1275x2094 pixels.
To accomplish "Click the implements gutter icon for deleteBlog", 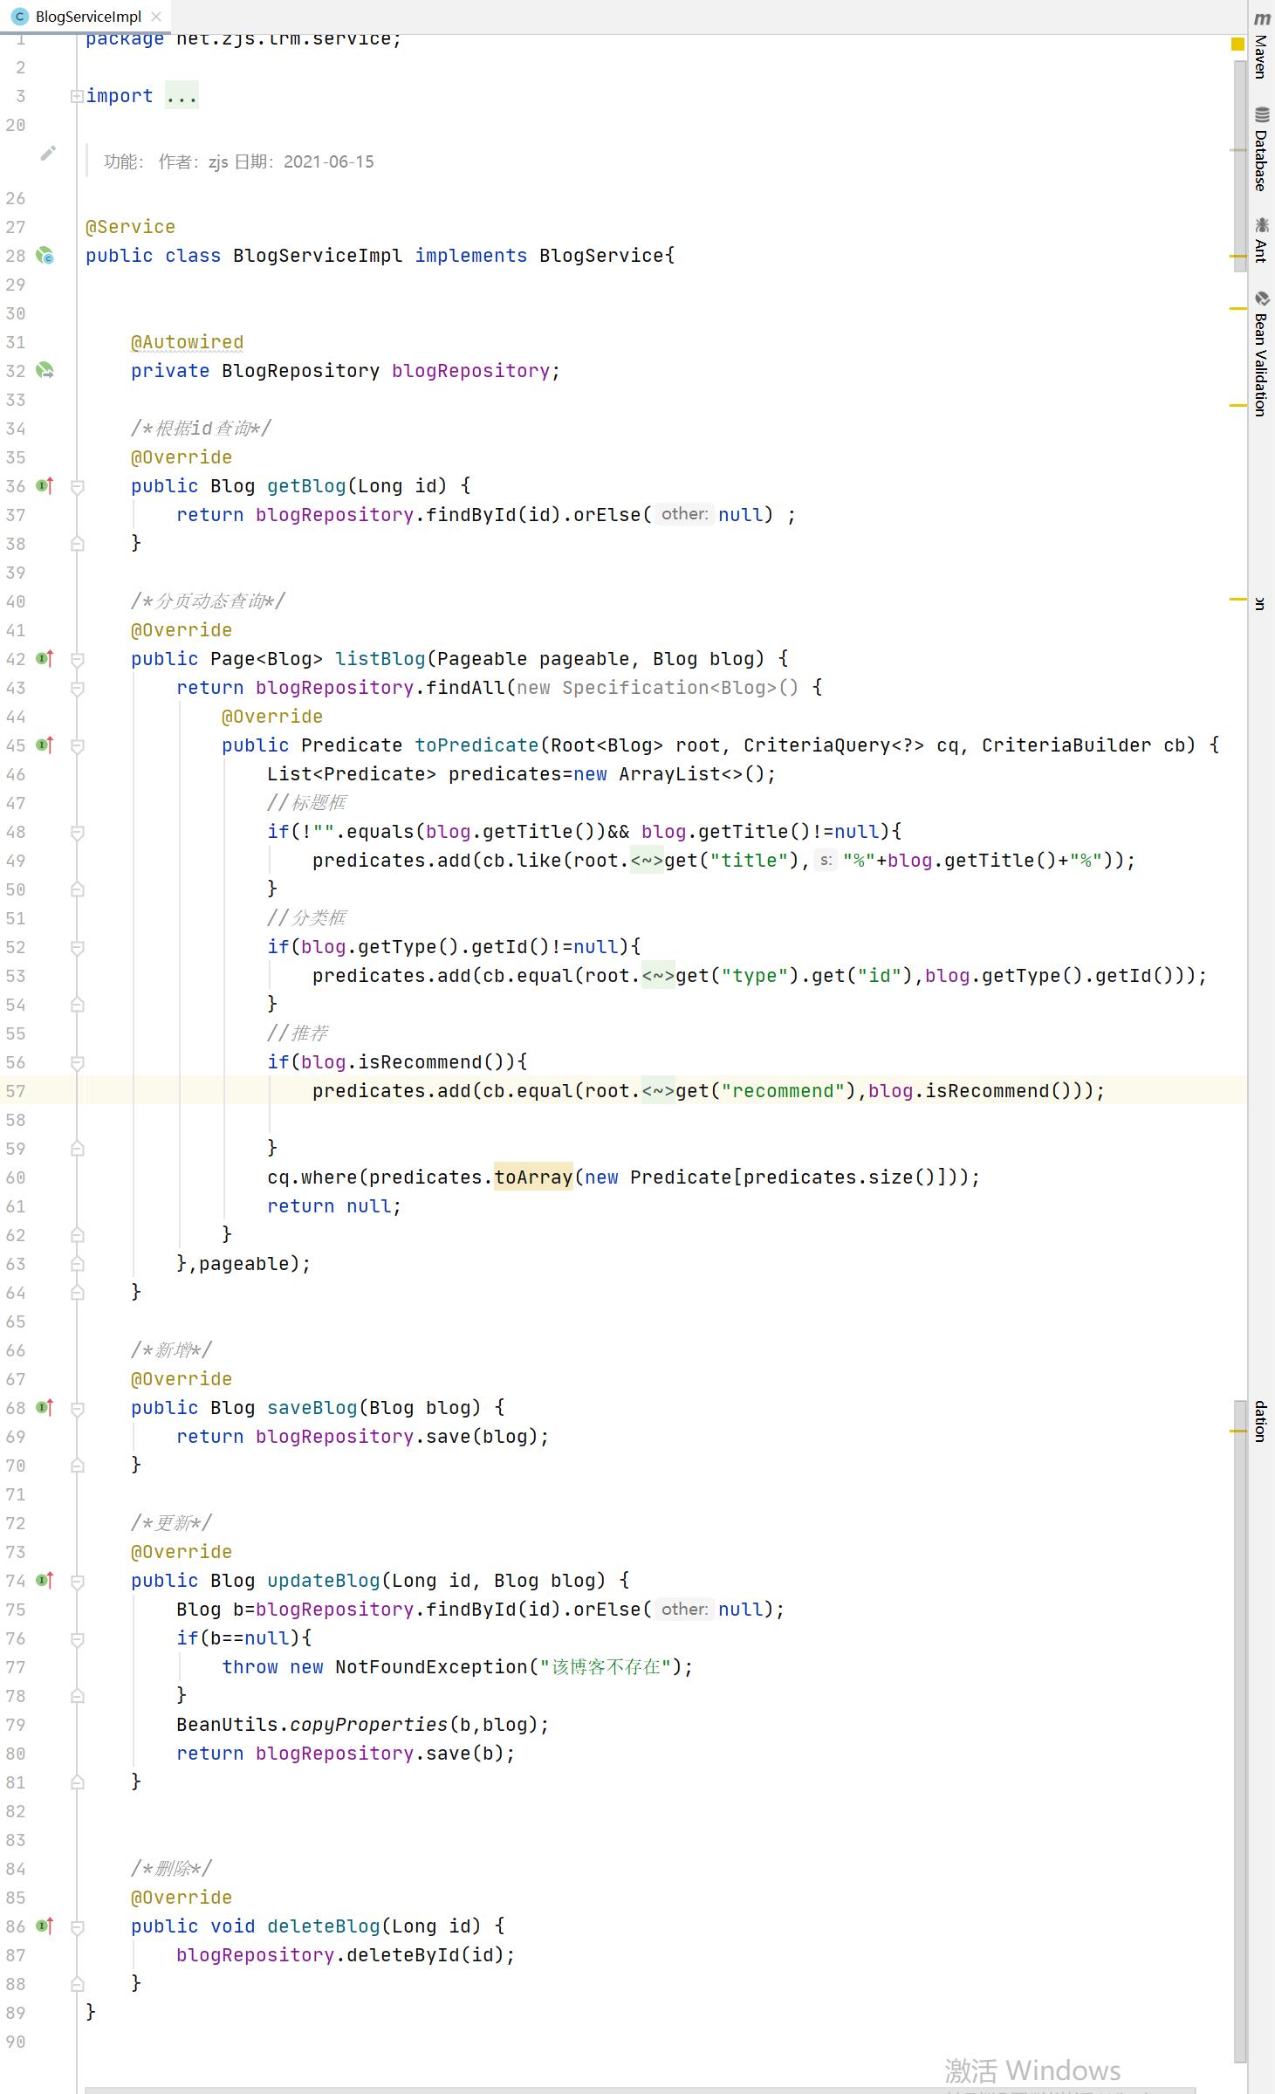I will 45,1926.
